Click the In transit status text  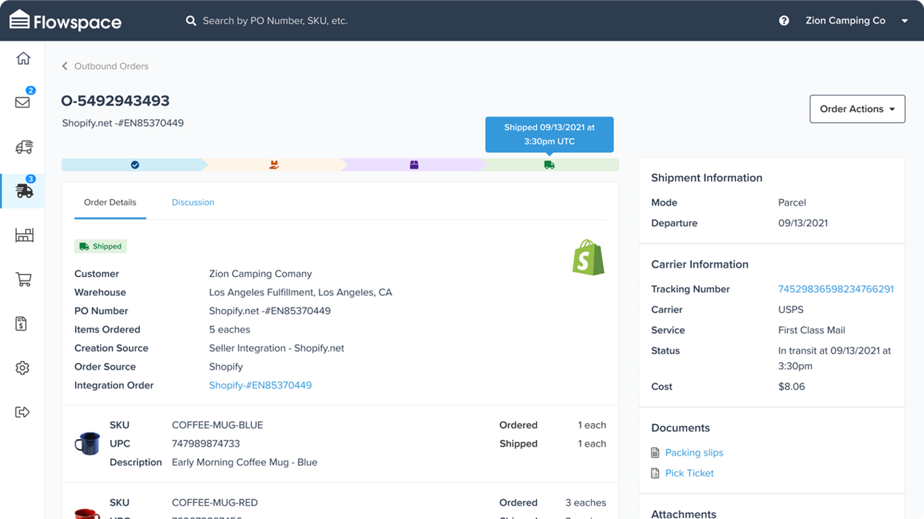pyautogui.click(x=835, y=358)
